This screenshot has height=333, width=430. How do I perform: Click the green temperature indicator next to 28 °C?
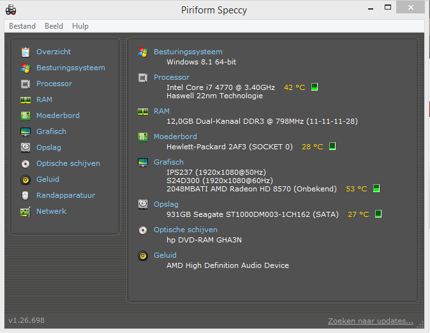pyautogui.click(x=332, y=146)
